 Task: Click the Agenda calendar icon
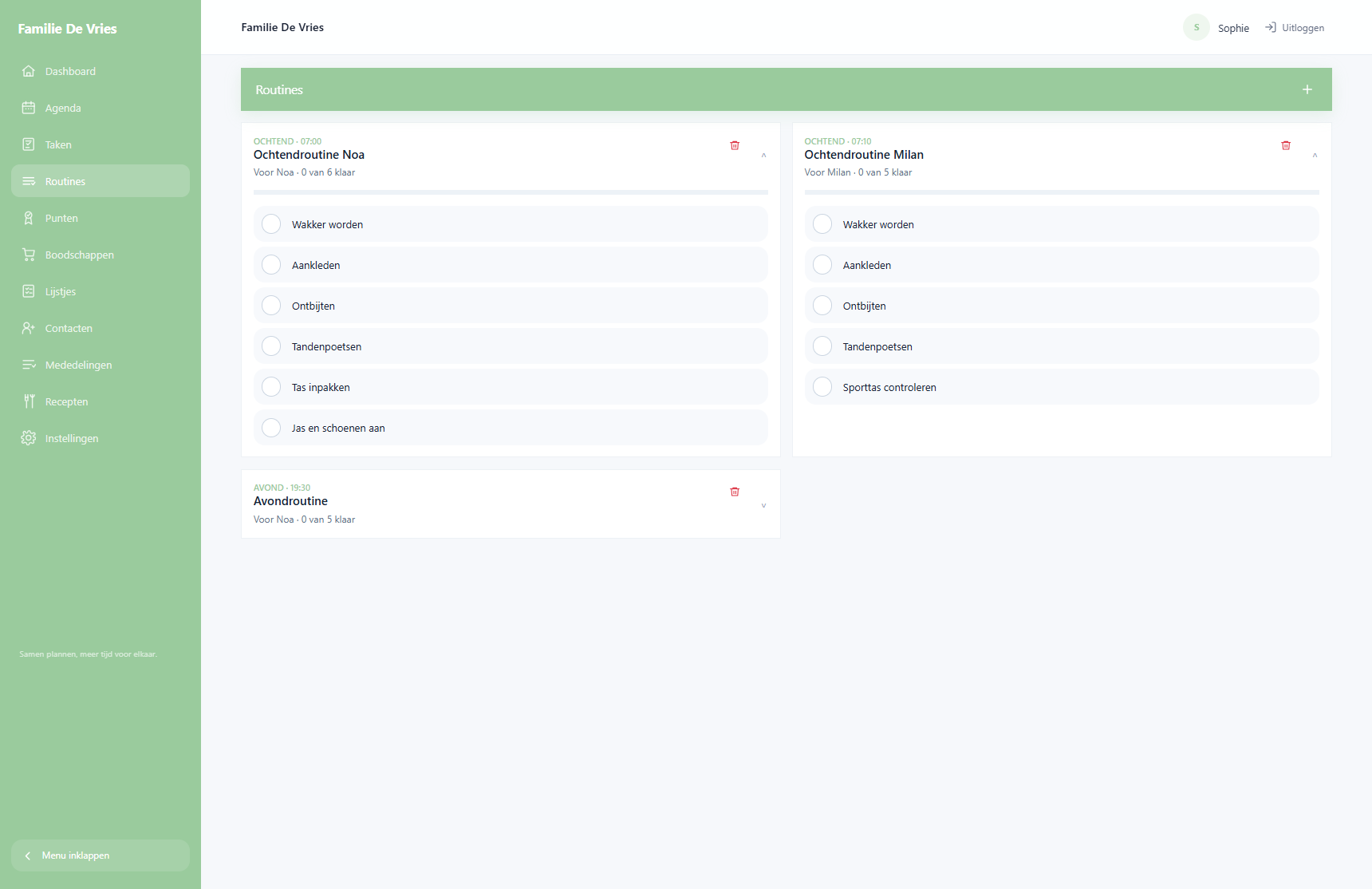29,108
